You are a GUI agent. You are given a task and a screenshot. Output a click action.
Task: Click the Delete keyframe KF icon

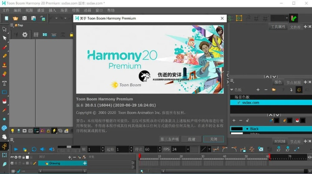[x=288, y=149]
